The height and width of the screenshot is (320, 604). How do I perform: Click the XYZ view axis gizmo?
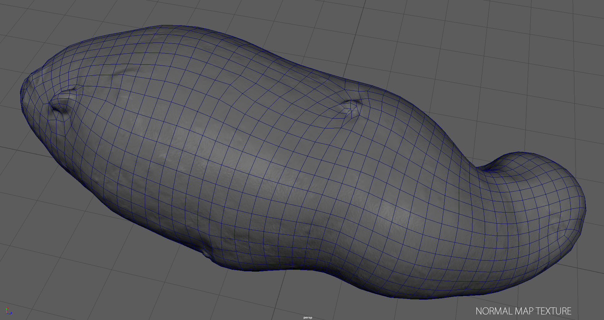[8, 311]
